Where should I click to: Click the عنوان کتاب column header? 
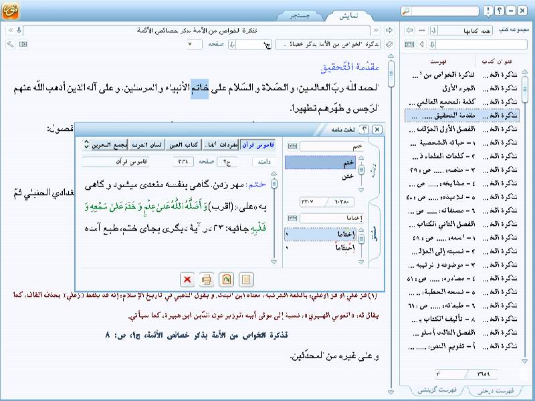click(x=497, y=61)
